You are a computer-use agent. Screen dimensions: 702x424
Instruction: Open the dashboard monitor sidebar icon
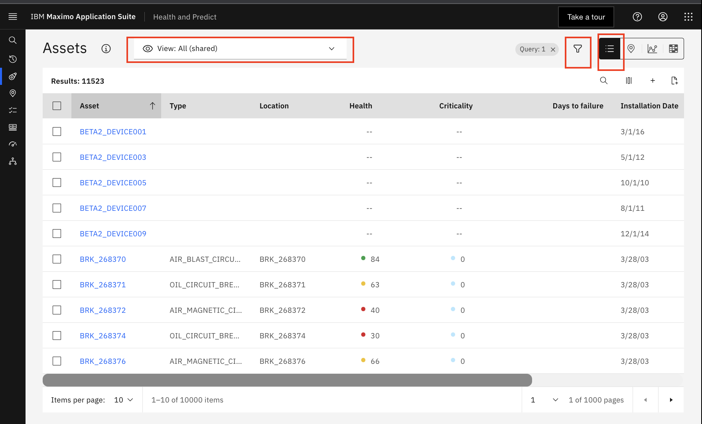(x=13, y=127)
